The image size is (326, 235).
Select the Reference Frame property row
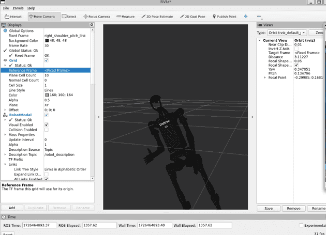pos(46,70)
